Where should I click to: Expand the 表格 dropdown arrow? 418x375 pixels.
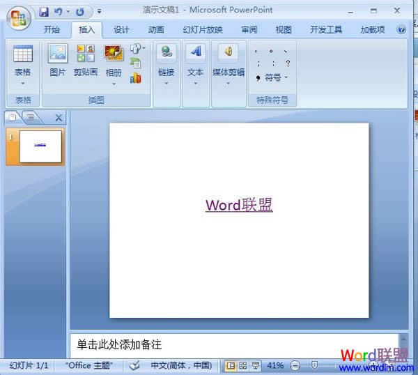23,83
